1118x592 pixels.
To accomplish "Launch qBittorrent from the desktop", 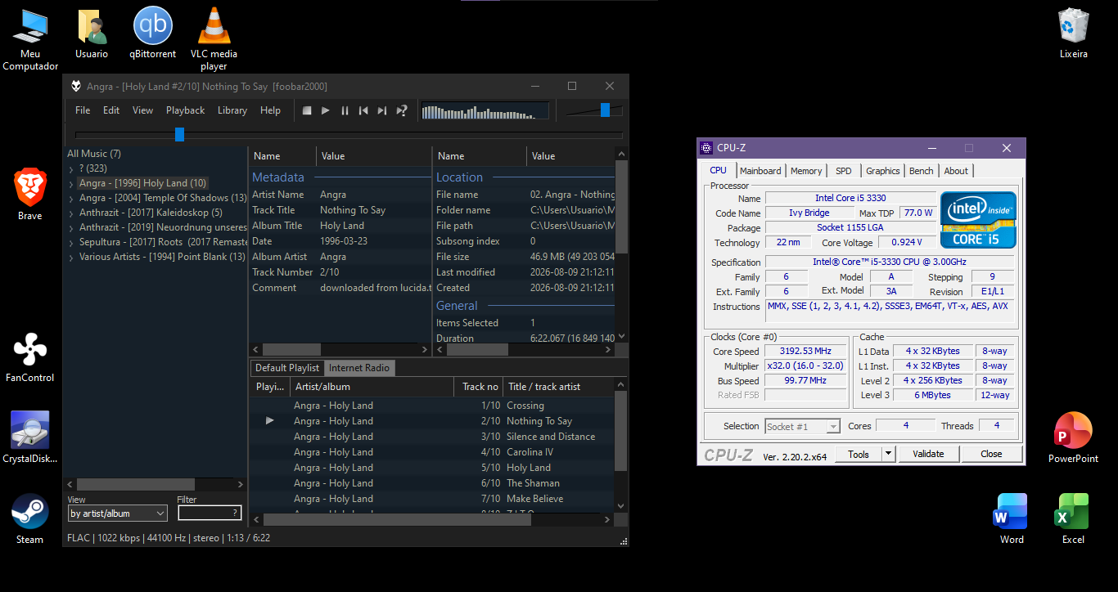I will click(x=153, y=34).
